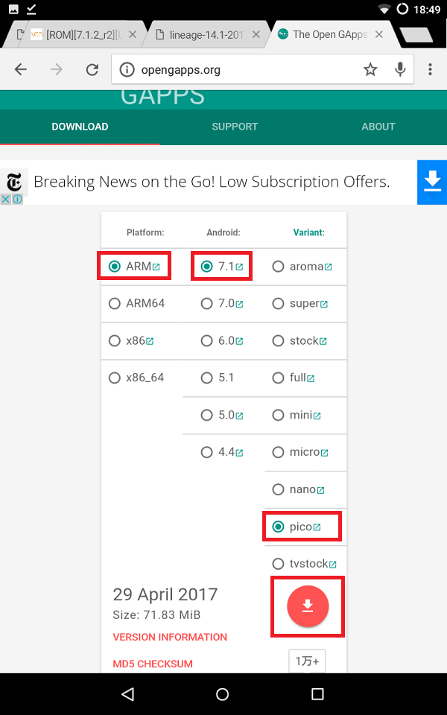Screen dimensions: 447x715
Task: Close the ad with X icon
Action: (5, 200)
